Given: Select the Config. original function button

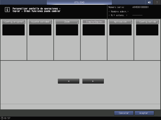Looking at the screenshot, I should coord(14,22).
